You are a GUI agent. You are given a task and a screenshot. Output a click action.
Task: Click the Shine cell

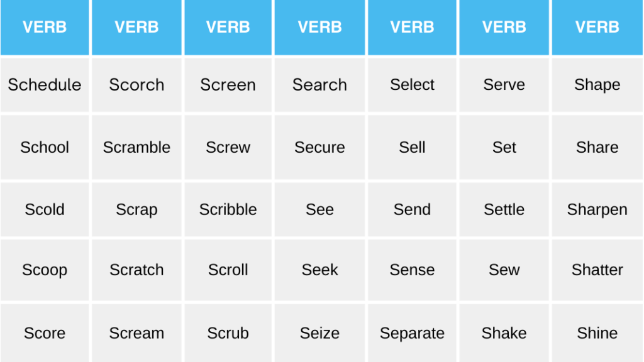[x=597, y=333]
